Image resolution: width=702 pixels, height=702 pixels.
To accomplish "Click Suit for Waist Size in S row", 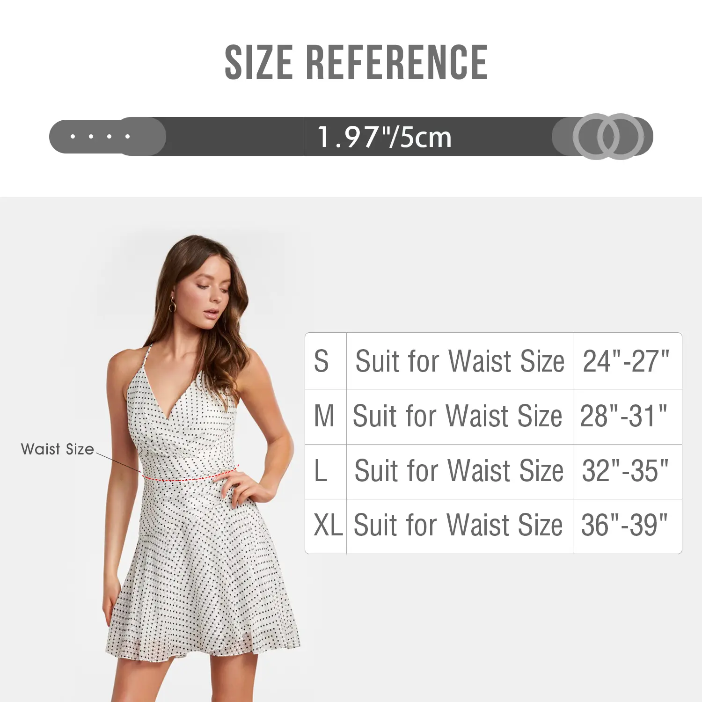I will 460,361.
